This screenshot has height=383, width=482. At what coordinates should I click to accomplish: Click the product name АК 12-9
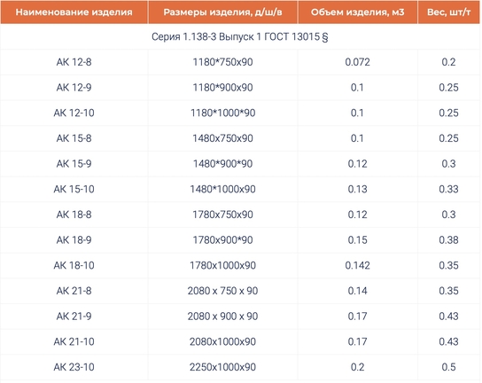coord(74,88)
